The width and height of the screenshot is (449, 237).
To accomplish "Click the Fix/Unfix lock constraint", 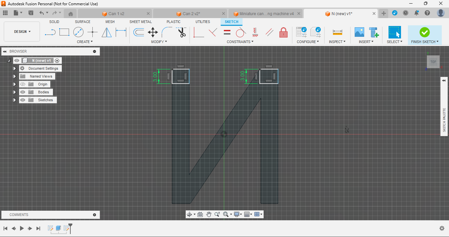I will tap(283, 32).
